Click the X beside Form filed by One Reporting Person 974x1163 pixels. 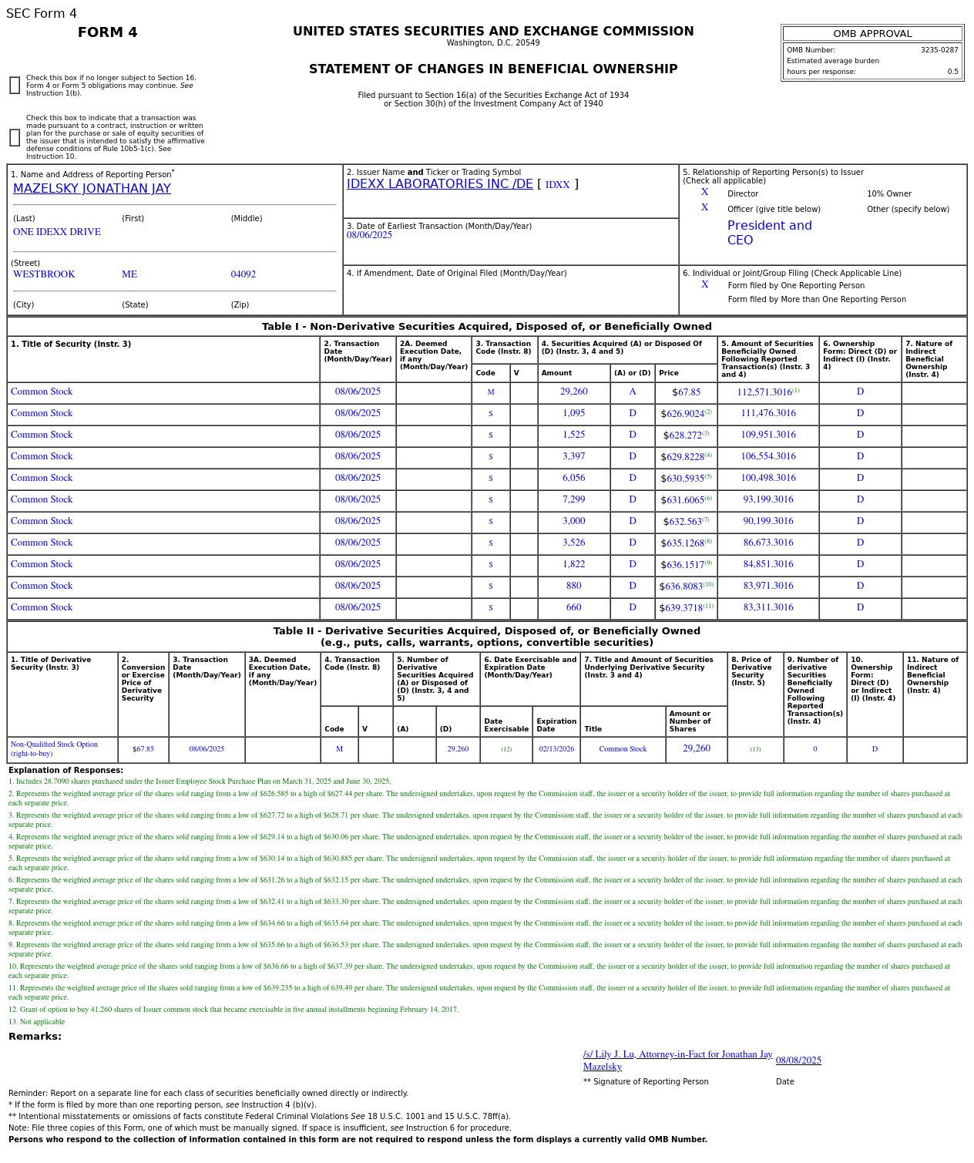point(704,285)
